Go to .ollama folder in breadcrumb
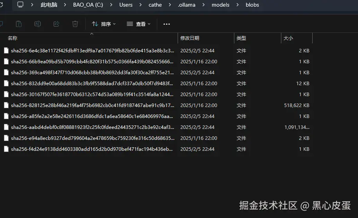 click(x=187, y=5)
